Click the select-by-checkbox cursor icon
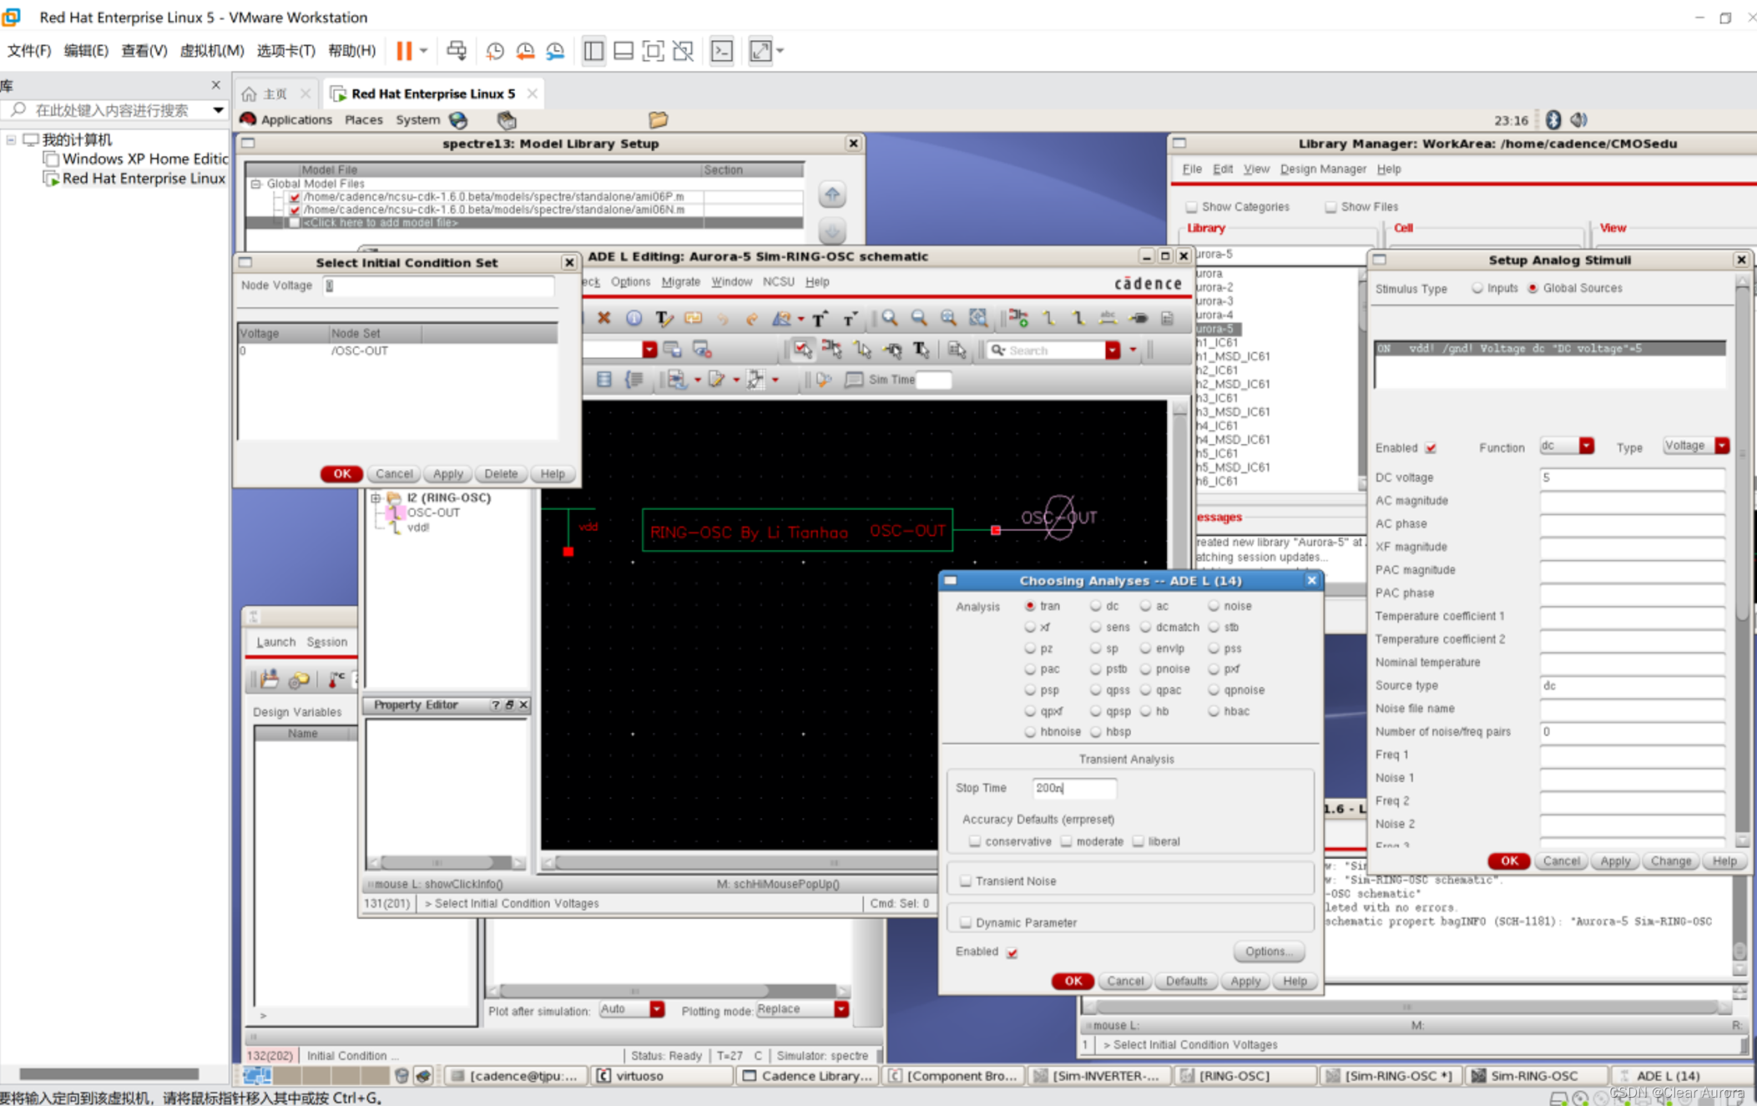The image size is (1757, 1106). coord(802,350)
